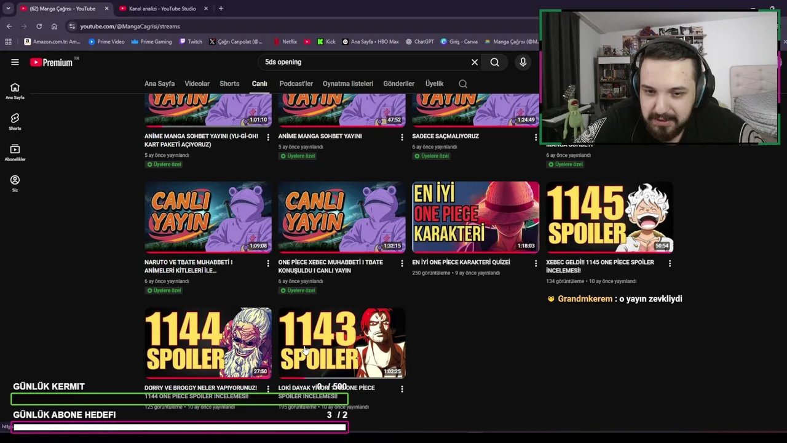The width and height of the screenshot is (787, 443).
Task: Open the browser home page
Action: pyautogui.click(x=54, y=26)
